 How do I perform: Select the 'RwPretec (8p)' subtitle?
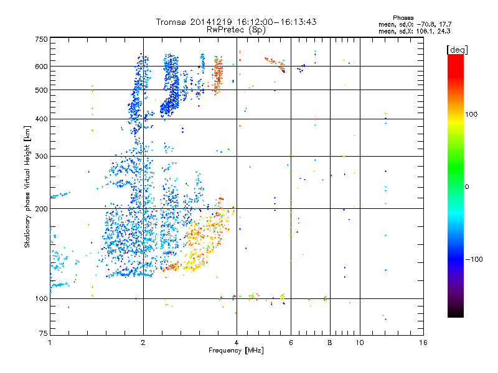point(236,30)
